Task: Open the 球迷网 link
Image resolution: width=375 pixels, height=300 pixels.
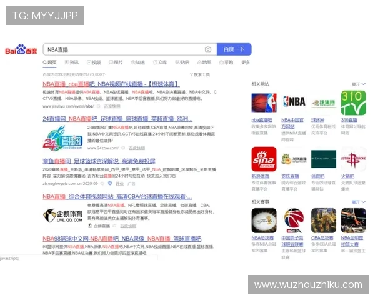Action: click(x=318, y=120)
